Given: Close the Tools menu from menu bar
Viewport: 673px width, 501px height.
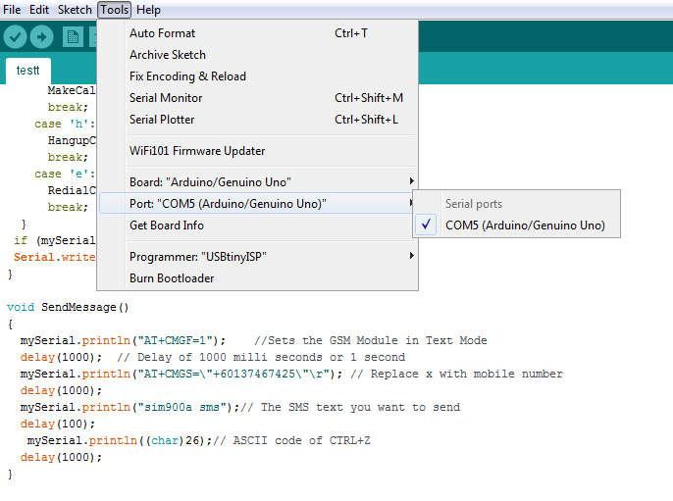Looking at the screenshot, I should tap(114, 10).
